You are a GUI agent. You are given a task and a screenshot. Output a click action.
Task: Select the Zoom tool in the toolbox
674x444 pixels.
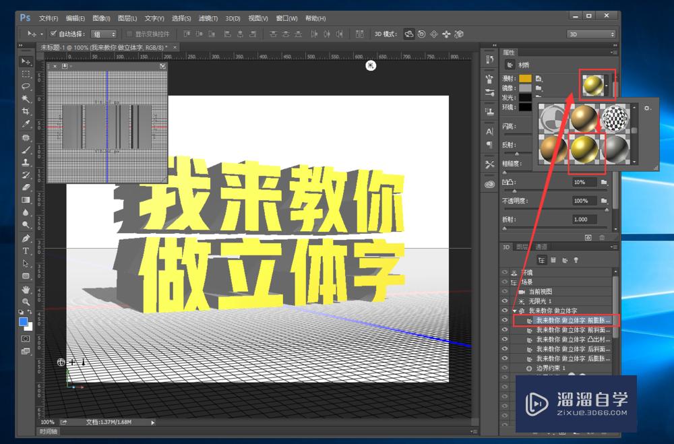pyautogui.click(x=26, y=302)
